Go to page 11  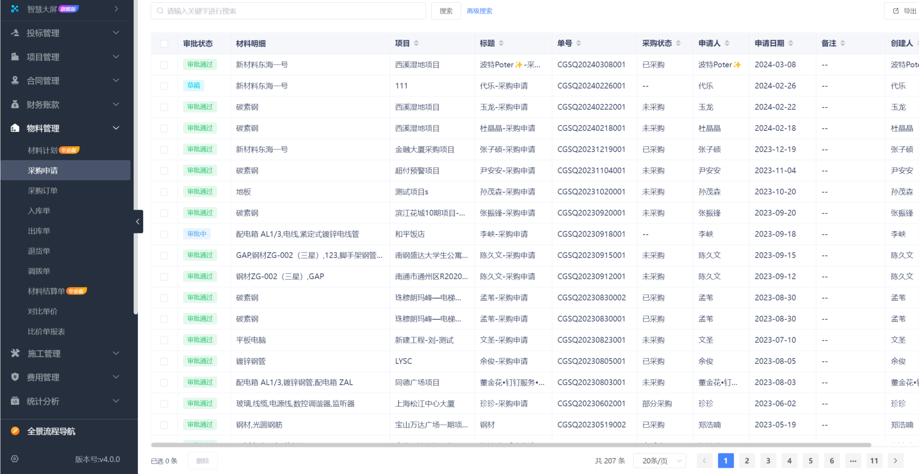pyautogui.click(x=874, y=461)
